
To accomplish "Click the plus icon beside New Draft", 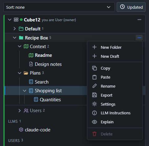I will coord(94,56).
